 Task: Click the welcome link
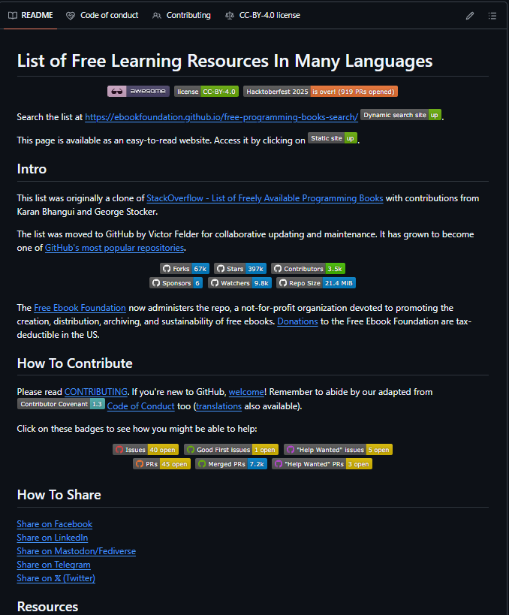246,392
